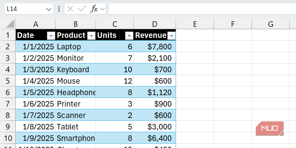Image resolution: width=296 pixels, height=148 pixels.
Task: Select the Headphone cell in row 6
Action: 75,92
